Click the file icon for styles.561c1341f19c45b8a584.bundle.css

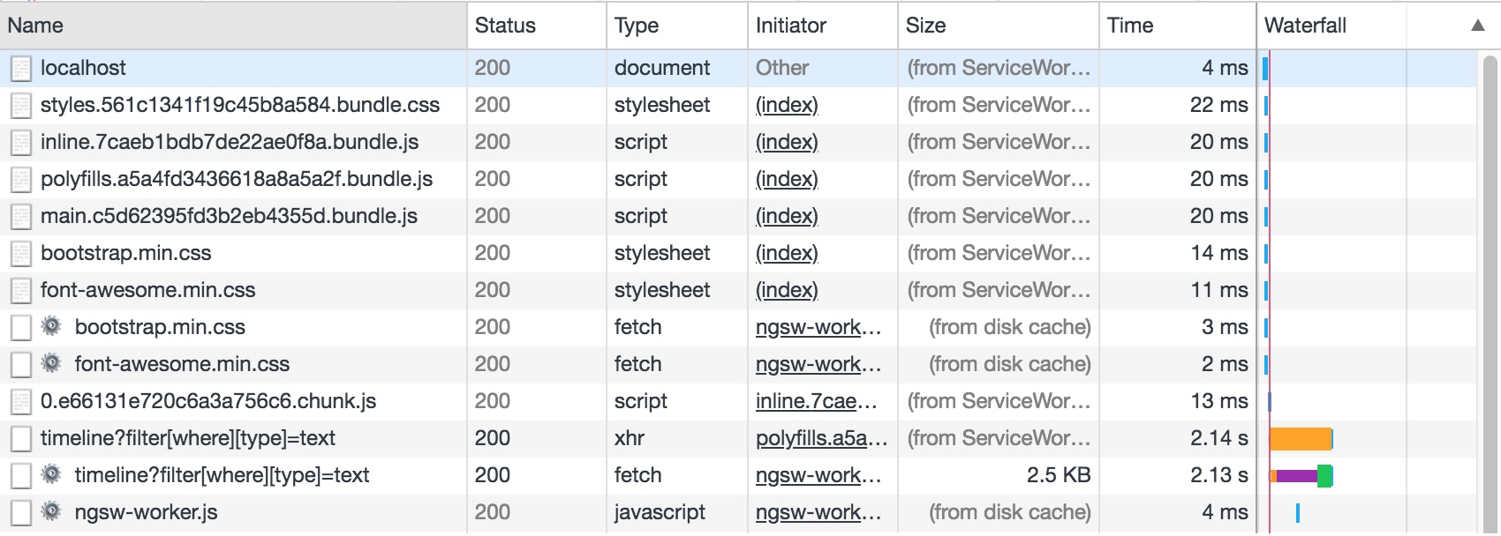pyautogui.click(x=20, y=106)
